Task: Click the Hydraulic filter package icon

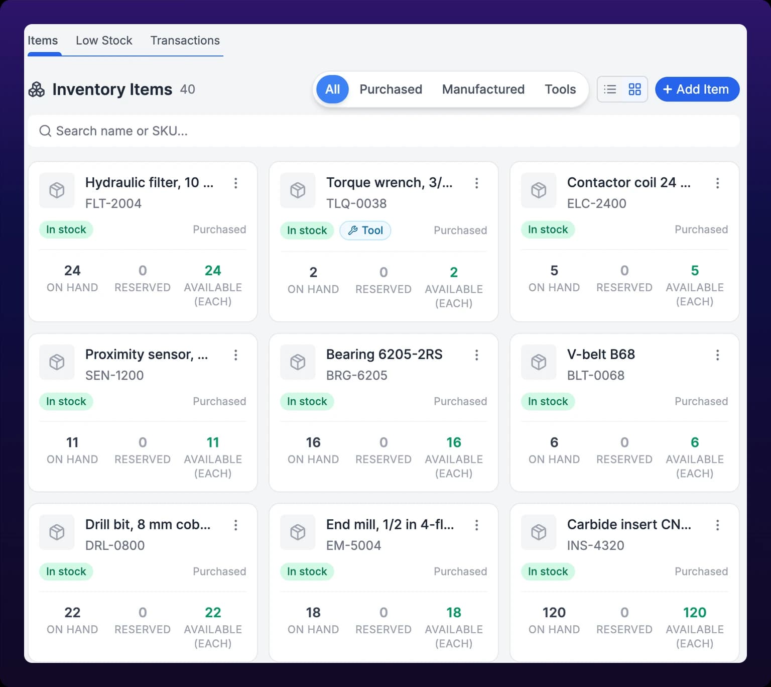Action: click(x=57, y=190)
